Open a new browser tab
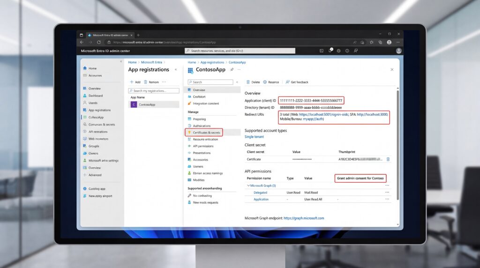480x268 pixels. pyautogui.click(x=138, y=35)
